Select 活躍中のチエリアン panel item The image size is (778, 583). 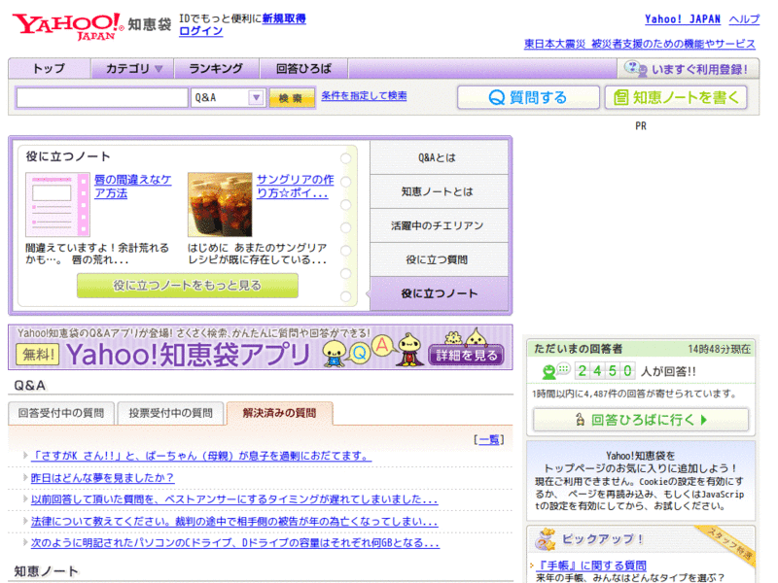[x=439, y=225]
